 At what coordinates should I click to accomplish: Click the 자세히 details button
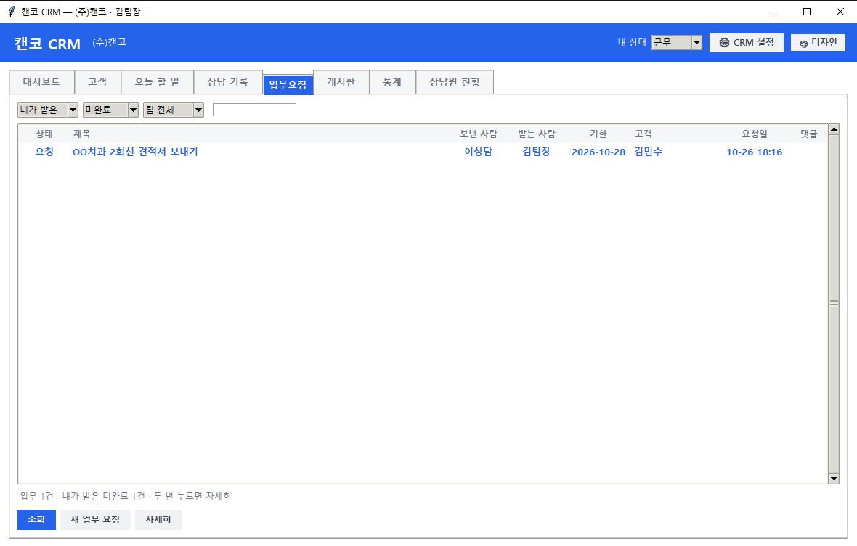pyautogui.click(x=158, y=519)
